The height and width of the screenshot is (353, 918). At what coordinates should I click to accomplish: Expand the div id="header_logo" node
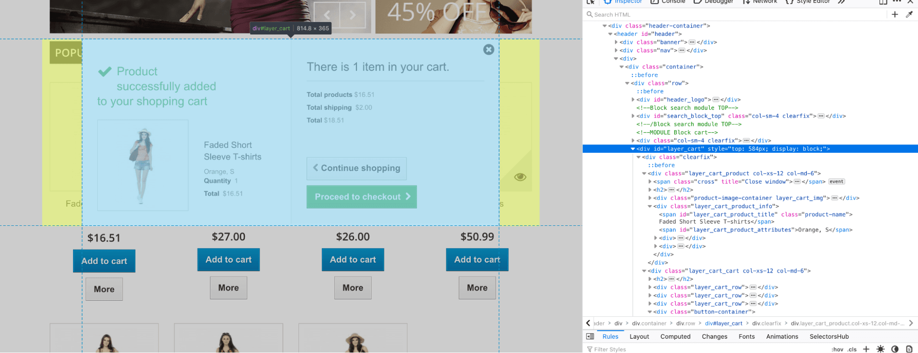click(633, 100)
